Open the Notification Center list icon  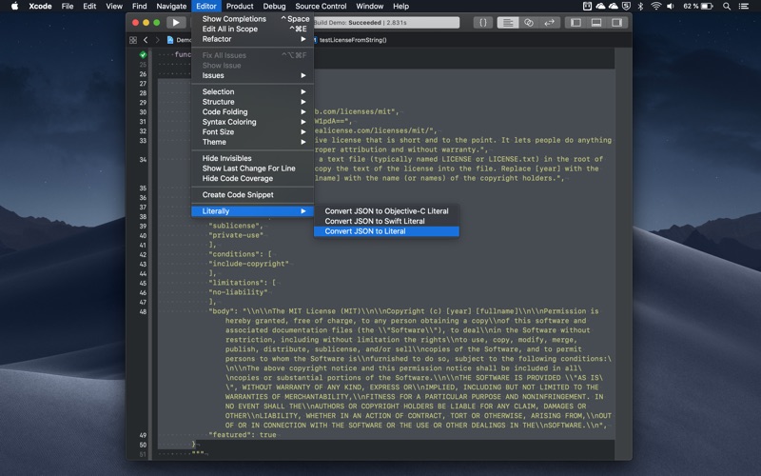[744, 6]
